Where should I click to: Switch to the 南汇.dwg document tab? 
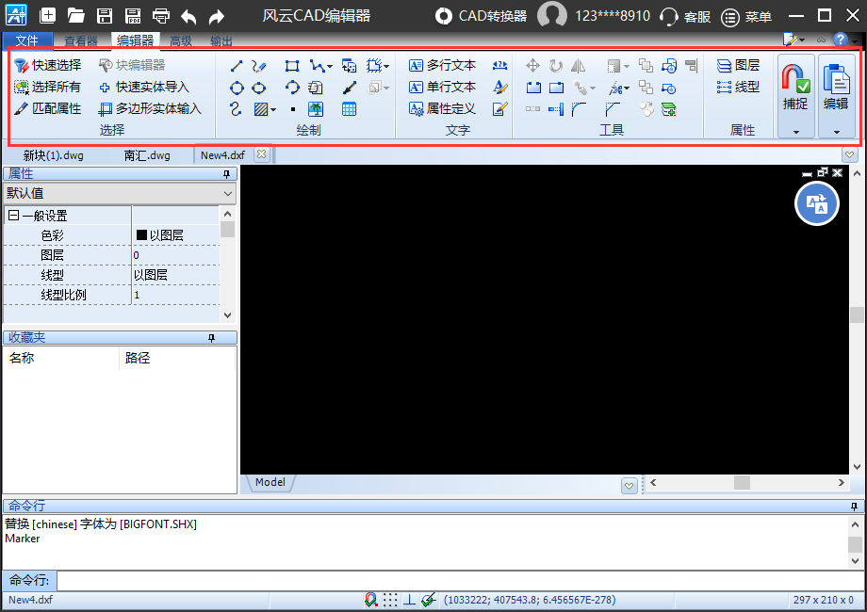pos(147,155)
